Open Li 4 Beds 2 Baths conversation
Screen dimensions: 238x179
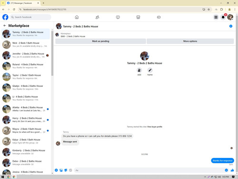(26, 98)
